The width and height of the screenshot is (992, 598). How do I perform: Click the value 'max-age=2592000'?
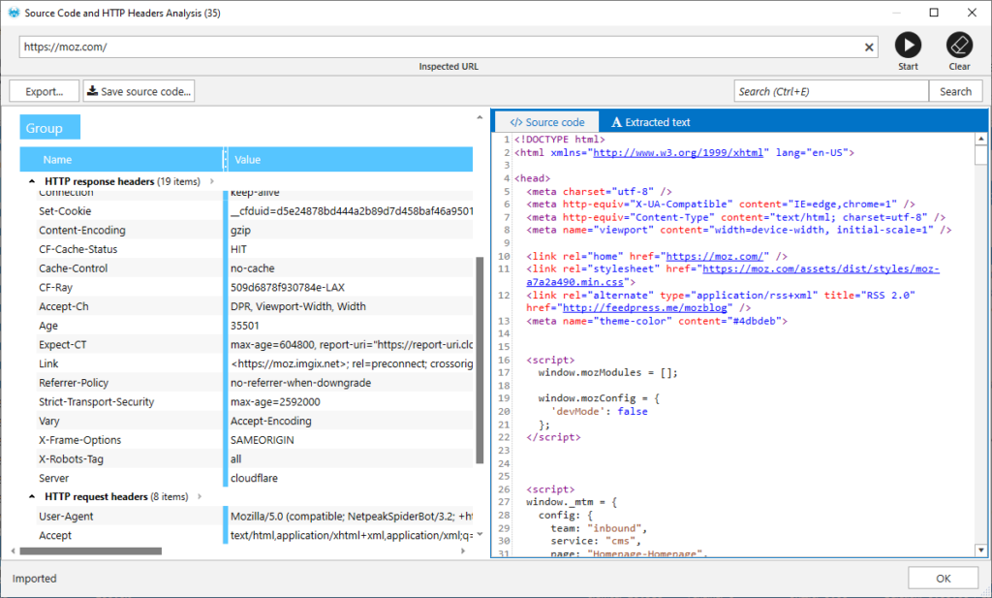[x=275, y=401]
